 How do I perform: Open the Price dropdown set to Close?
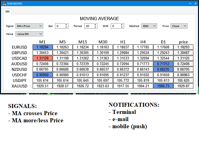[x=179, y=26]
